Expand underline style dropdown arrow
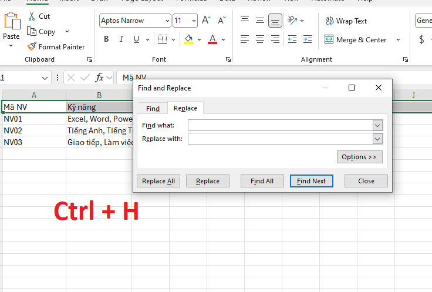 click(x=148, y=39)
